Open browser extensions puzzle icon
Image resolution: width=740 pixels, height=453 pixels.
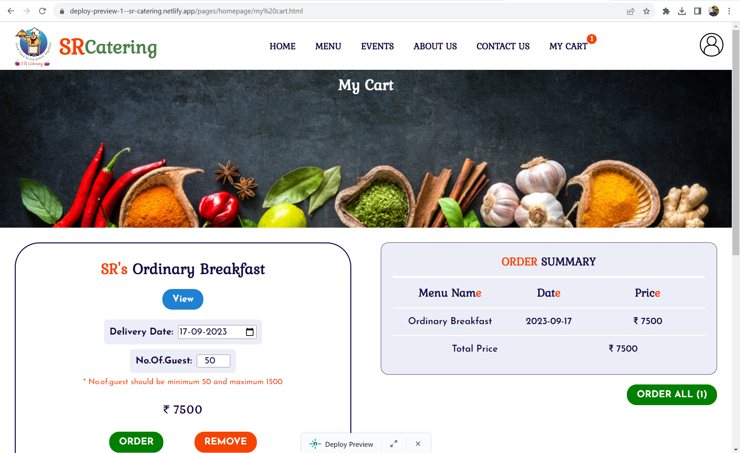pos(666,11)
